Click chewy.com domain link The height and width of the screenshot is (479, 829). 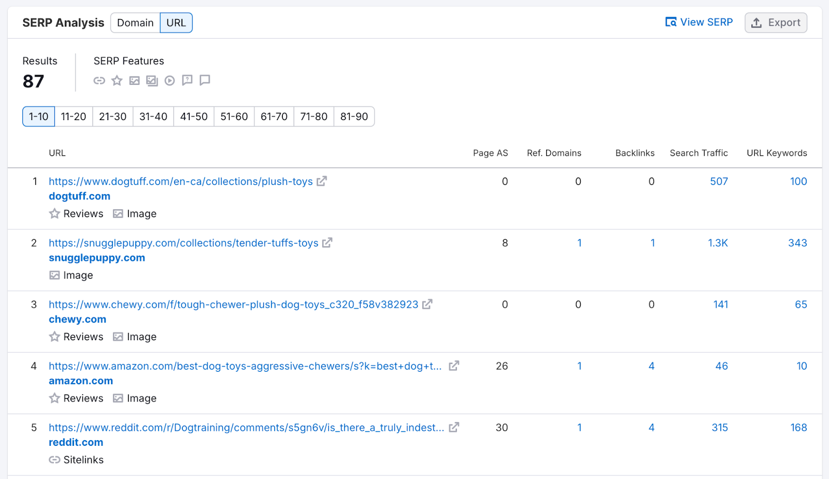77,320
